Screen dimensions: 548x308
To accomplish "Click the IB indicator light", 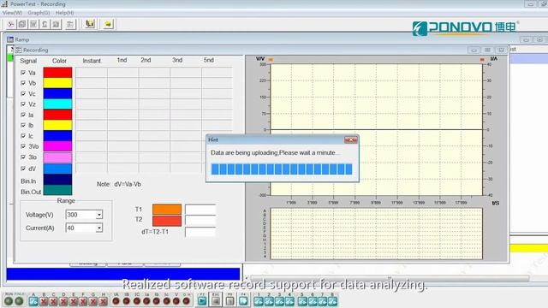I will (x=127, y=301).
